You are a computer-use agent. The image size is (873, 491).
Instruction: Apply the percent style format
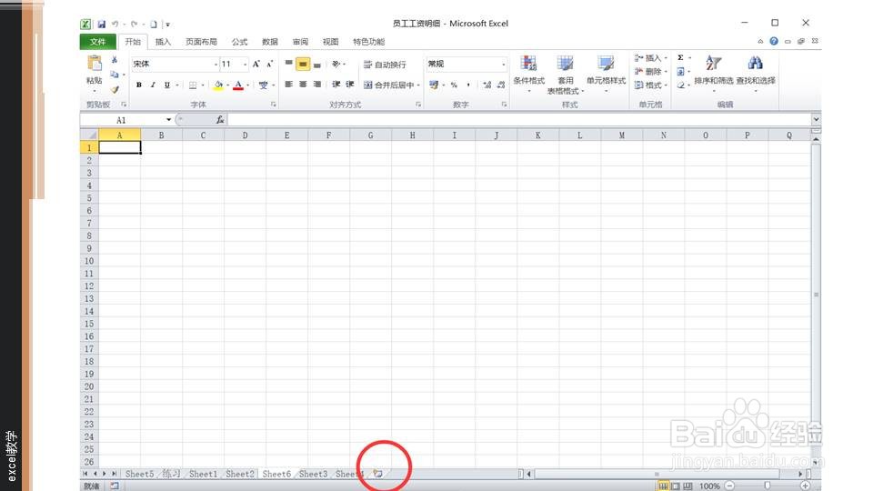454,85
